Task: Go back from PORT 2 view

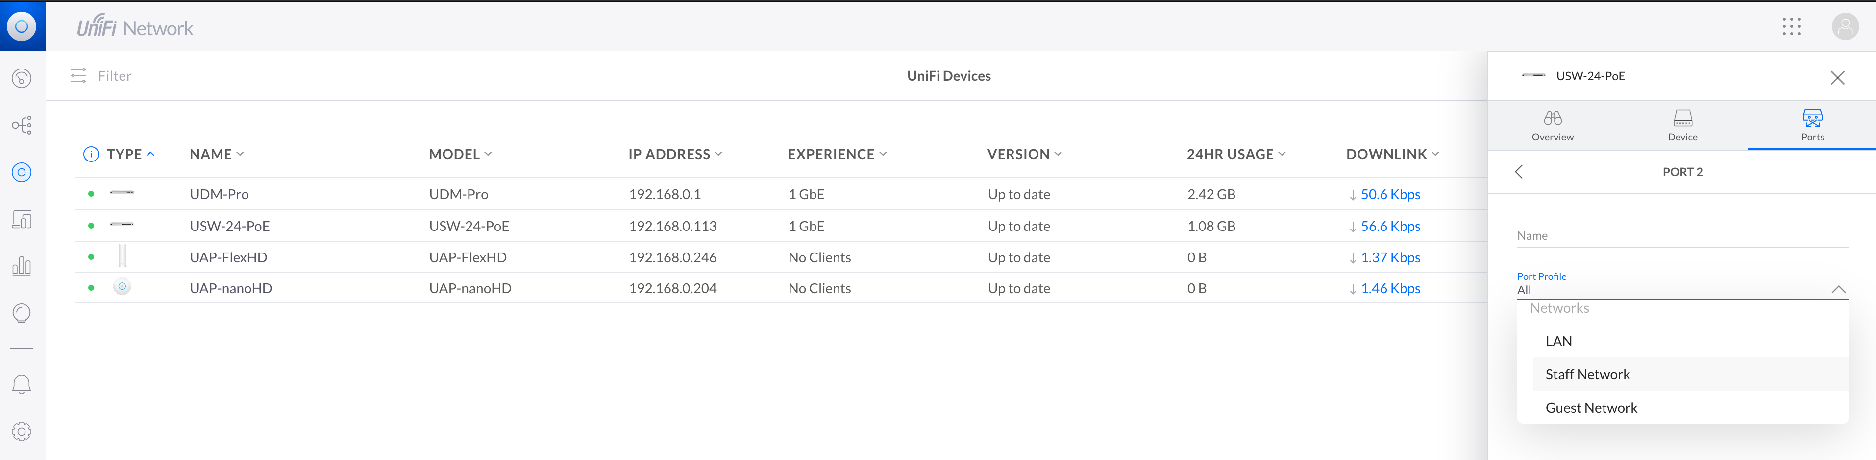Action: [1519, 171]
